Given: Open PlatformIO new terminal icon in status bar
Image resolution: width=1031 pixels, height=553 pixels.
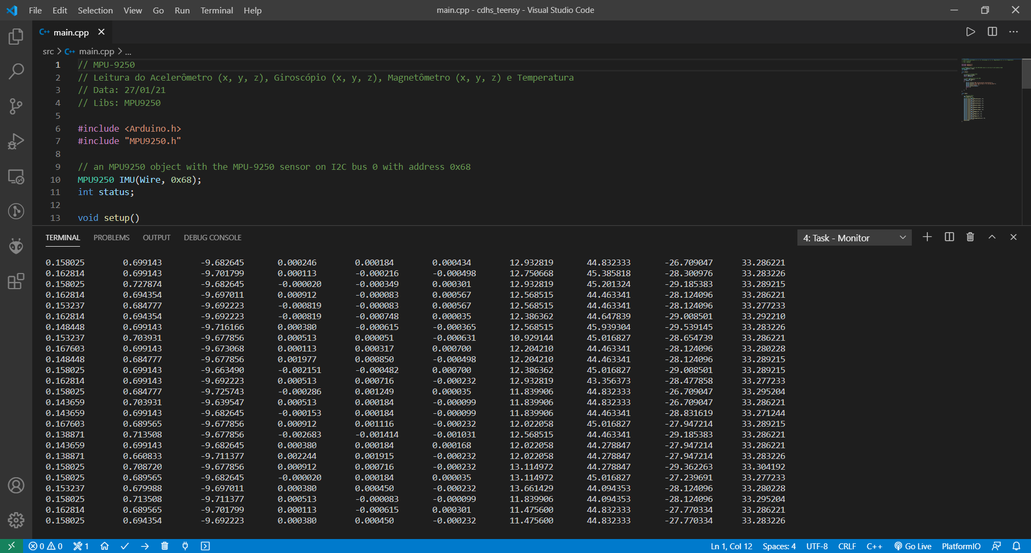Looking at the screenshot, I should point(205,546).
